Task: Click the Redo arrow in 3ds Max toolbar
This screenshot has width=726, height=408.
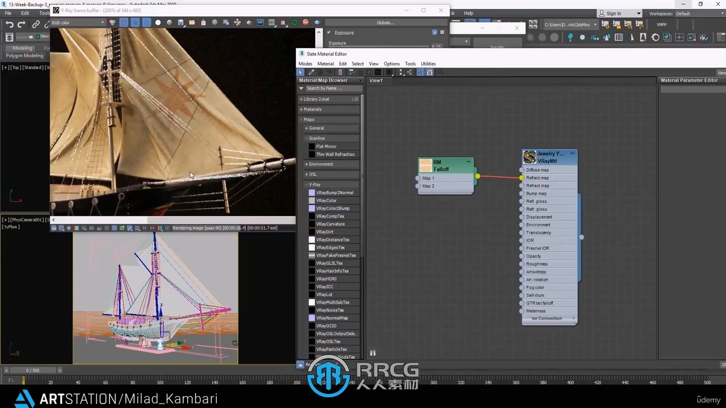Action: (22, 24)
